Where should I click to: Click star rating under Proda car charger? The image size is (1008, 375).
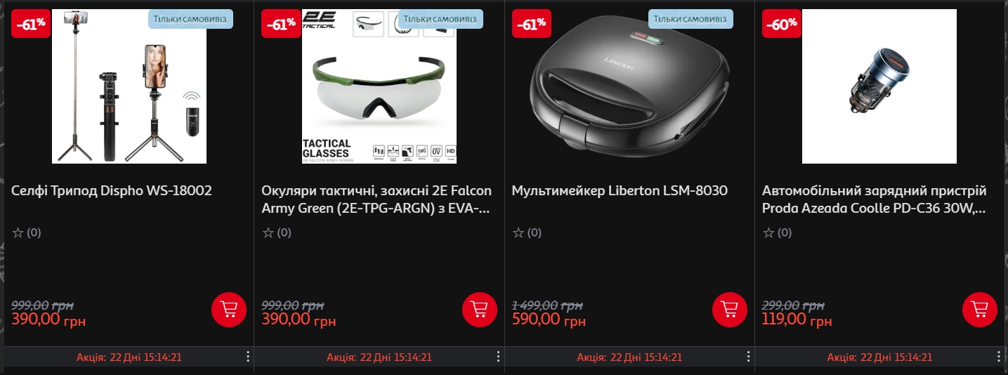point(768,232)
